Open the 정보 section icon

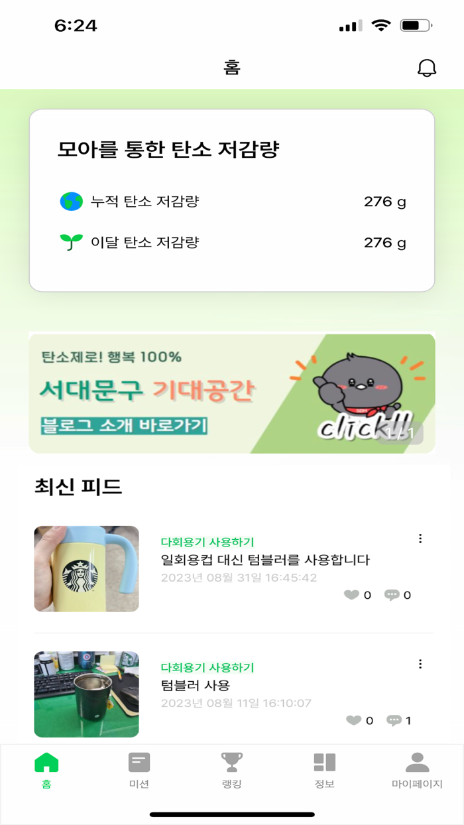pyautogui.click(x=323, y=761)
